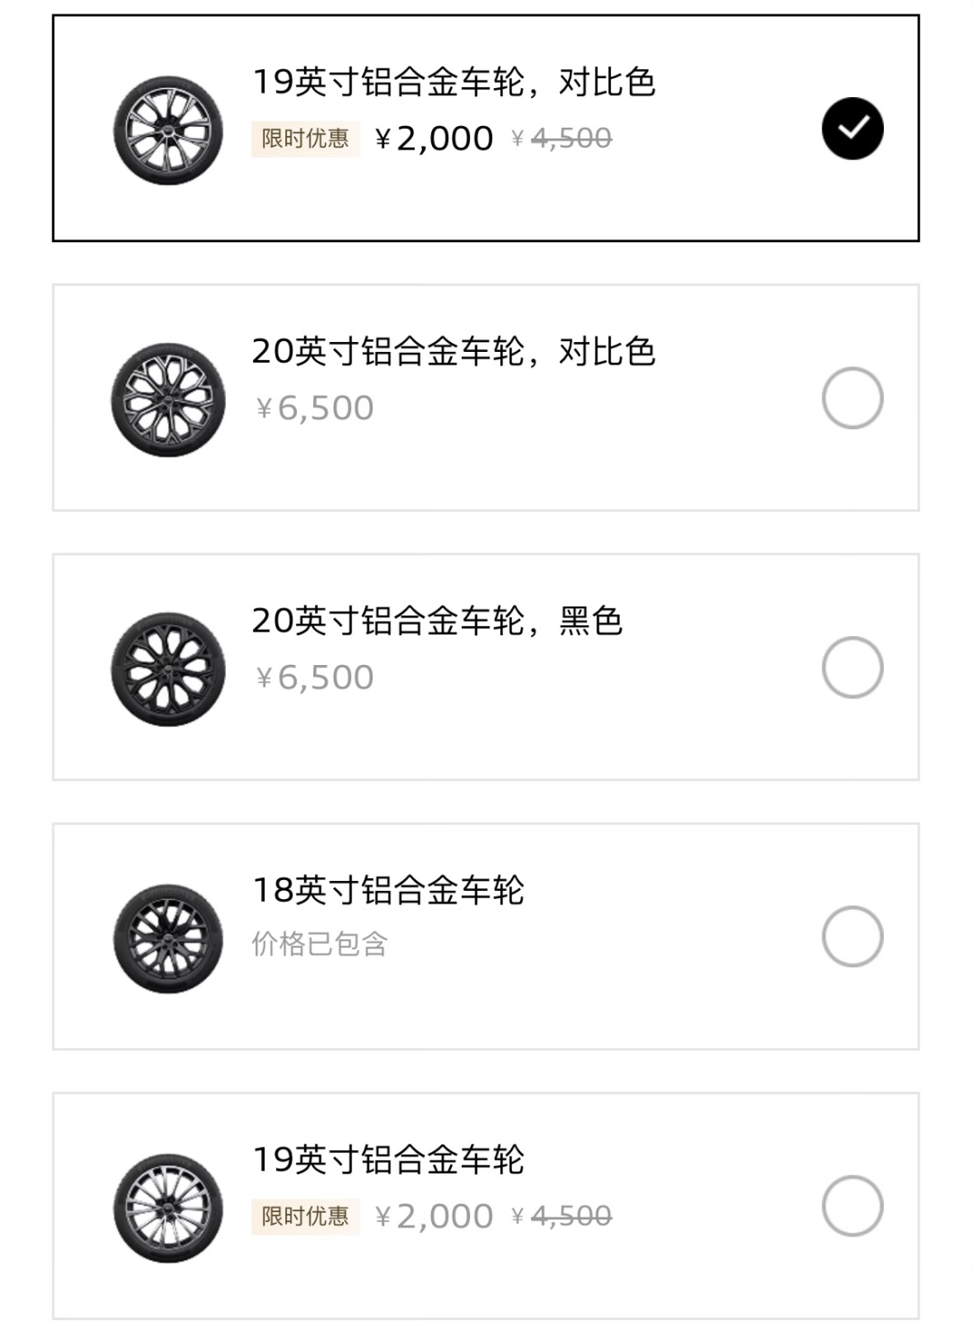
Task: Click the crossed-out ¥4,500 price in selected option
Action: [x=562, y=139]
